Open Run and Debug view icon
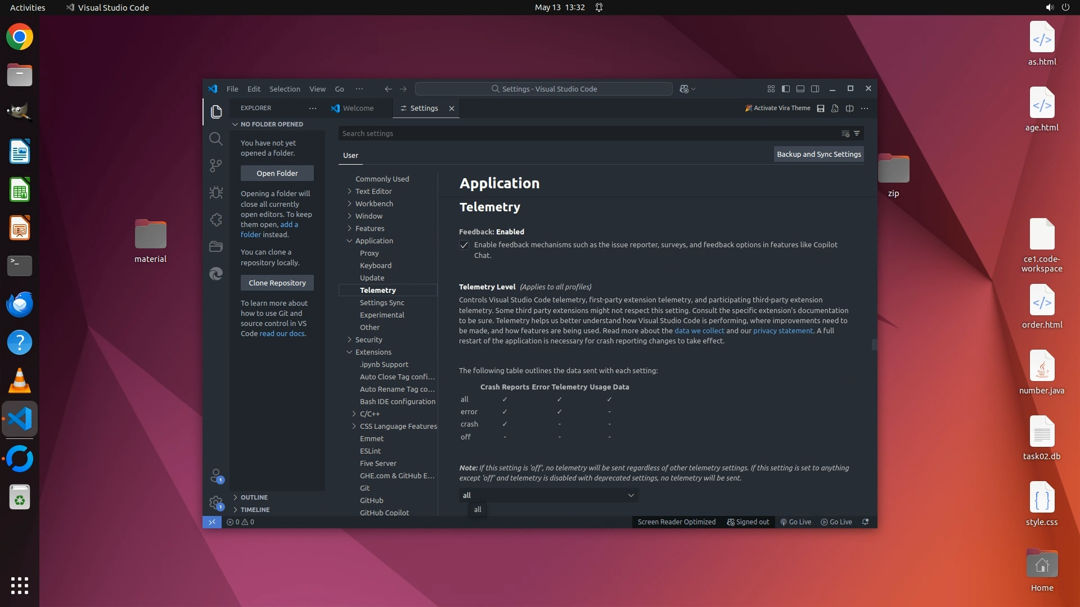Image resolution: width=1080 pixels, height=607 pixels. coord(216,192)
